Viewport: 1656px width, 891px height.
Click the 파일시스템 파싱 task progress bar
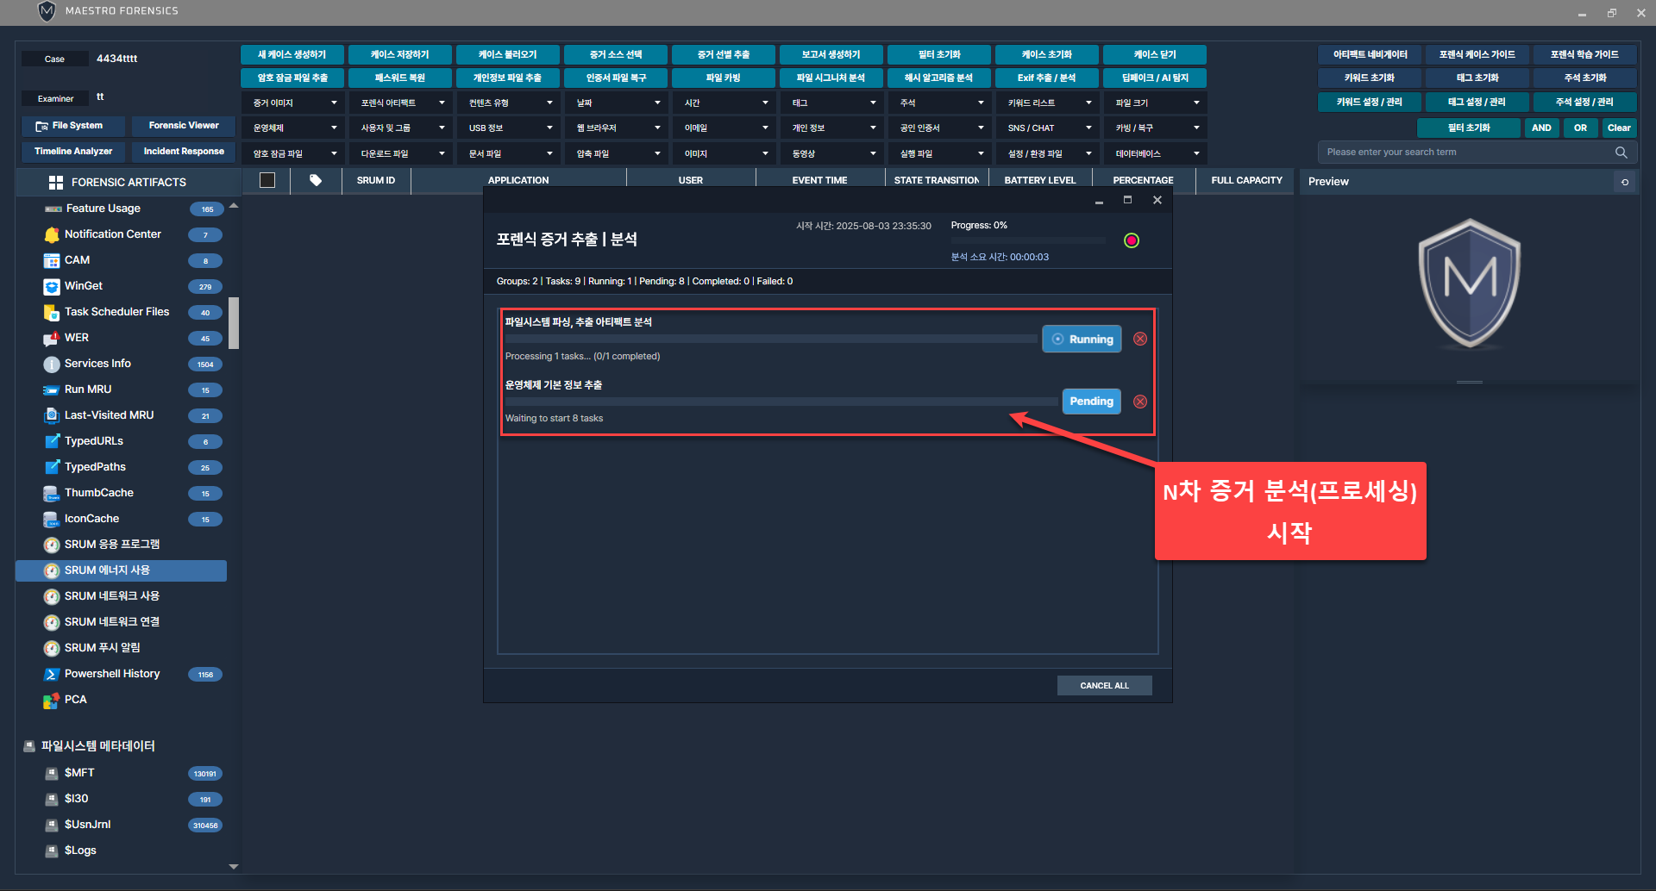pos(770,339)
